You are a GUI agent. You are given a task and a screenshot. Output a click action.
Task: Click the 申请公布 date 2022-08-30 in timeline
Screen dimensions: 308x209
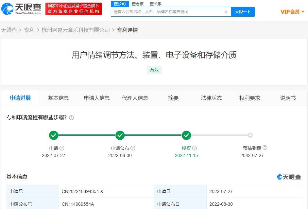tap(120, 155)
